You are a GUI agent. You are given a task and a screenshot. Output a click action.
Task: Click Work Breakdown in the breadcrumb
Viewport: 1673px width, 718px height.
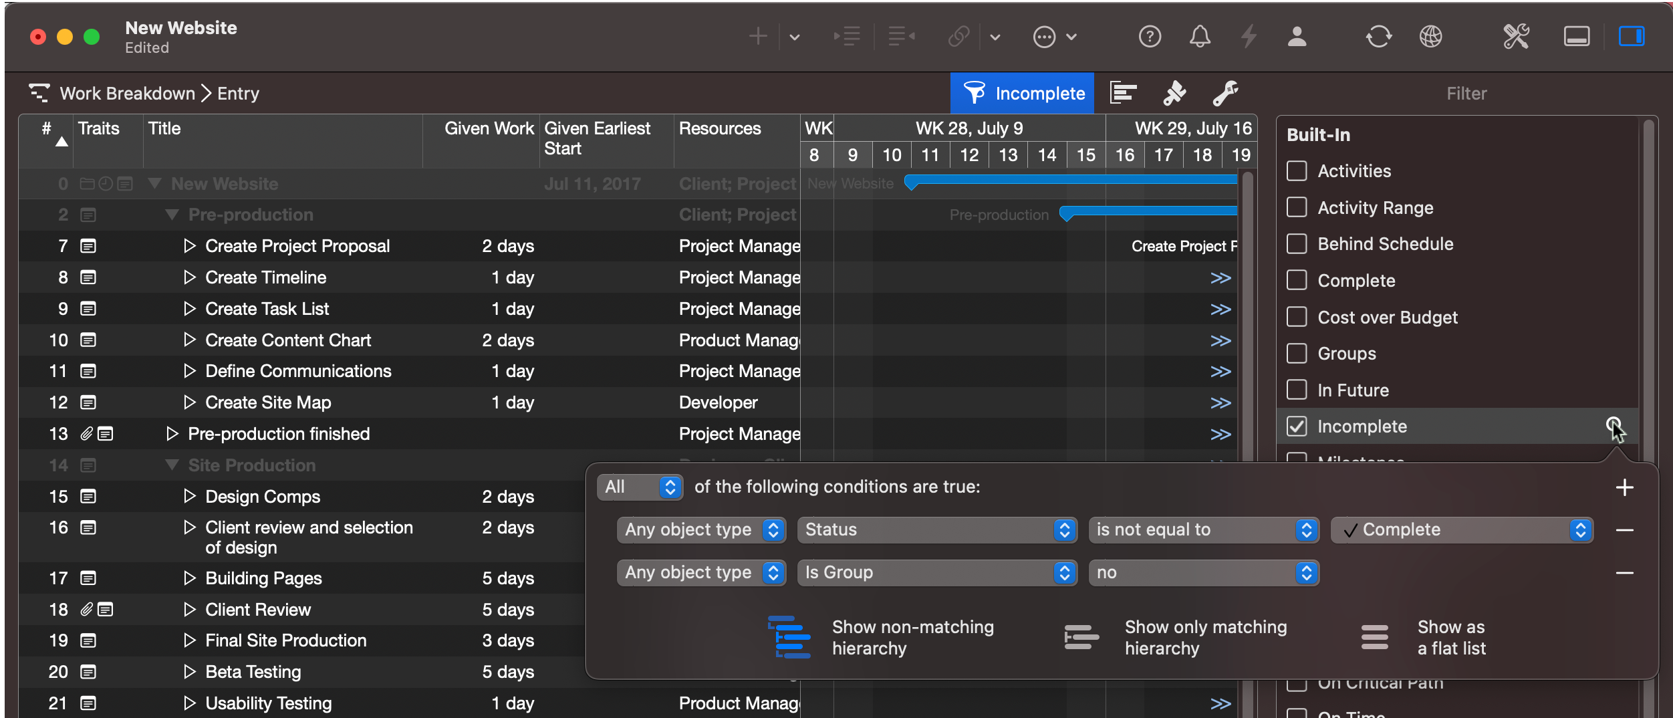tap(127, 94)
